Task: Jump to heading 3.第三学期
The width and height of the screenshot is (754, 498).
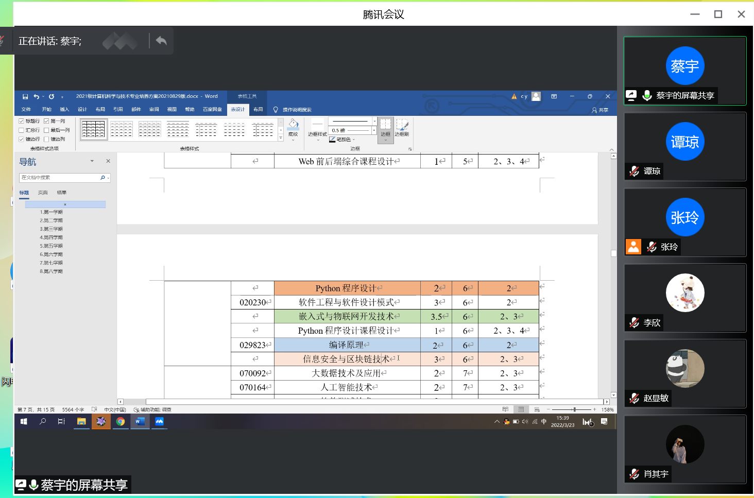Action: 52,229
